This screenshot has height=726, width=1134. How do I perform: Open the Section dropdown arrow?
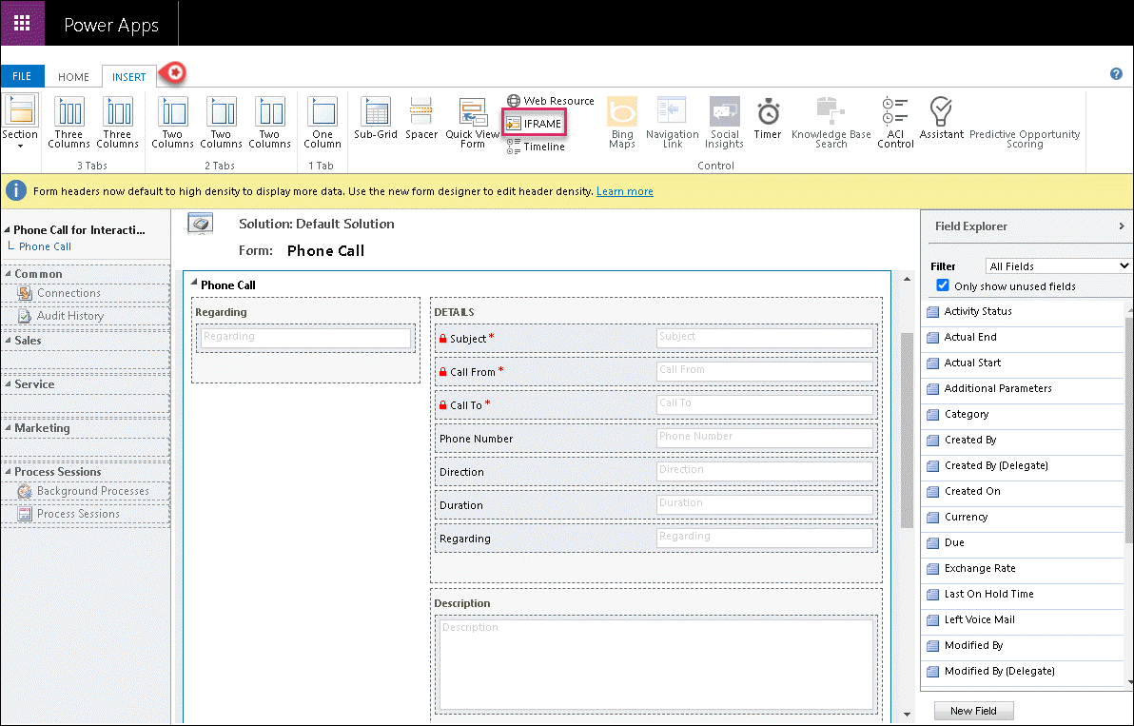click(x=20, y=147)
